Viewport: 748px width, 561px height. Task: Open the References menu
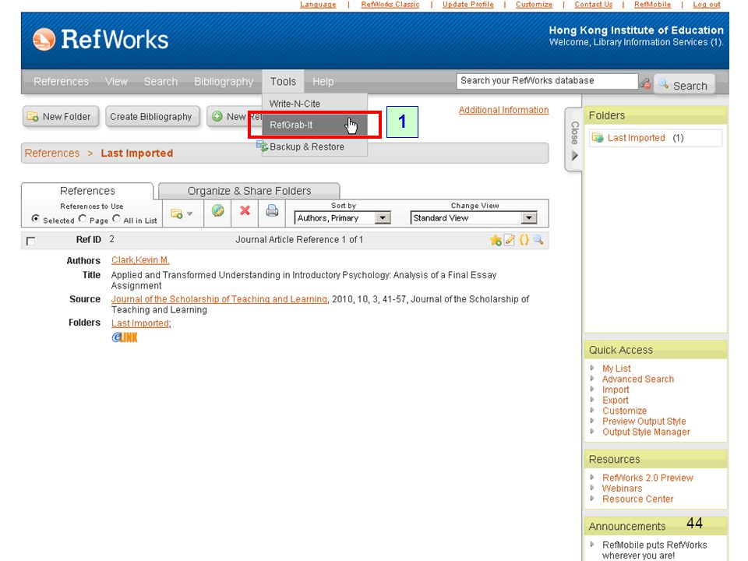point(61,82)
